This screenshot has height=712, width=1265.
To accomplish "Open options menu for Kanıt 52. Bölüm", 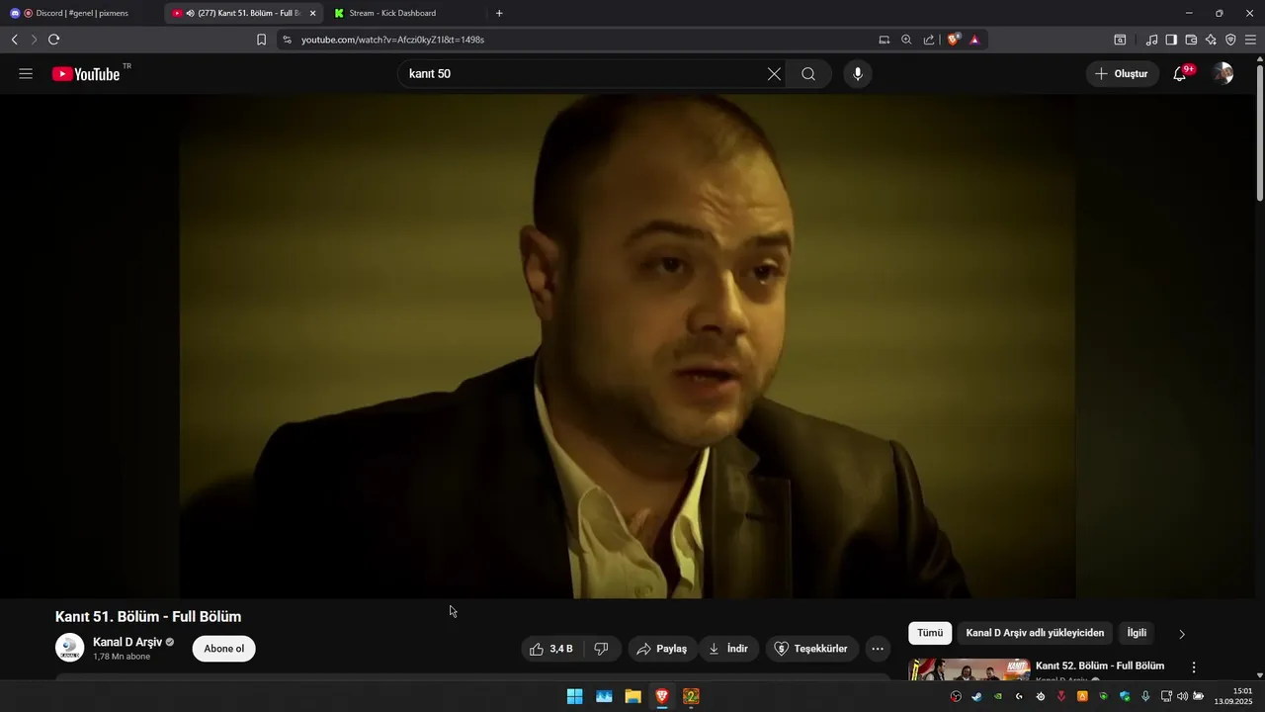I will [x=1194, y=667].
